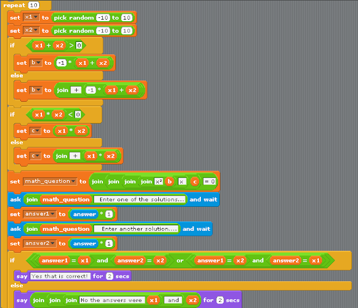Image resolution: width=358 pixels, height=308 pixels.
Task: Click the 'else' label below the correct say block
Action: click(x=17, y=286)
